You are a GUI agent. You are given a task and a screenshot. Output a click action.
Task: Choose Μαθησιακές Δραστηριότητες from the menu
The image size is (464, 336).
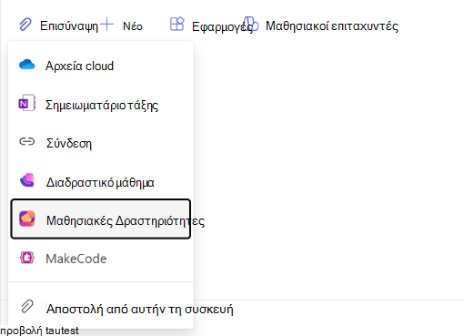tap(101, 219)
